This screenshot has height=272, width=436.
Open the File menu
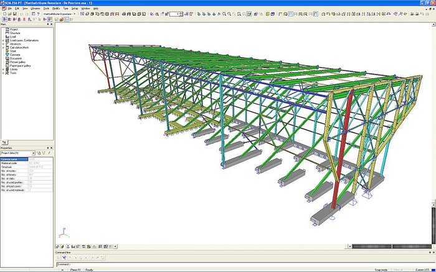pyautogui.click(x=9, y=9)
